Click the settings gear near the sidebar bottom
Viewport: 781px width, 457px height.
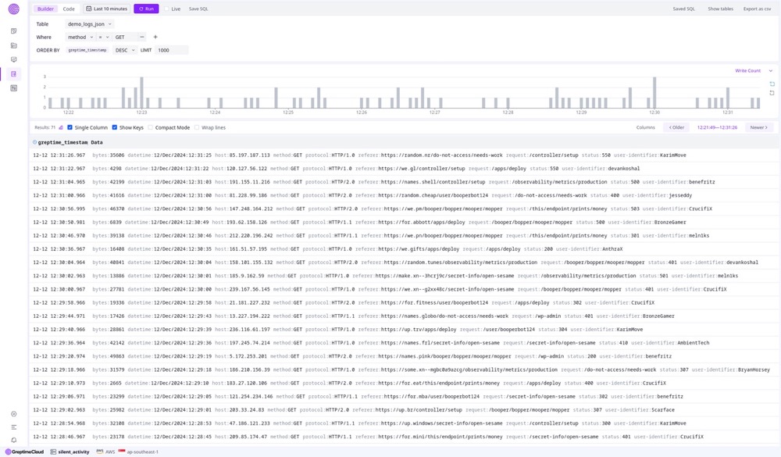point(13,413)
